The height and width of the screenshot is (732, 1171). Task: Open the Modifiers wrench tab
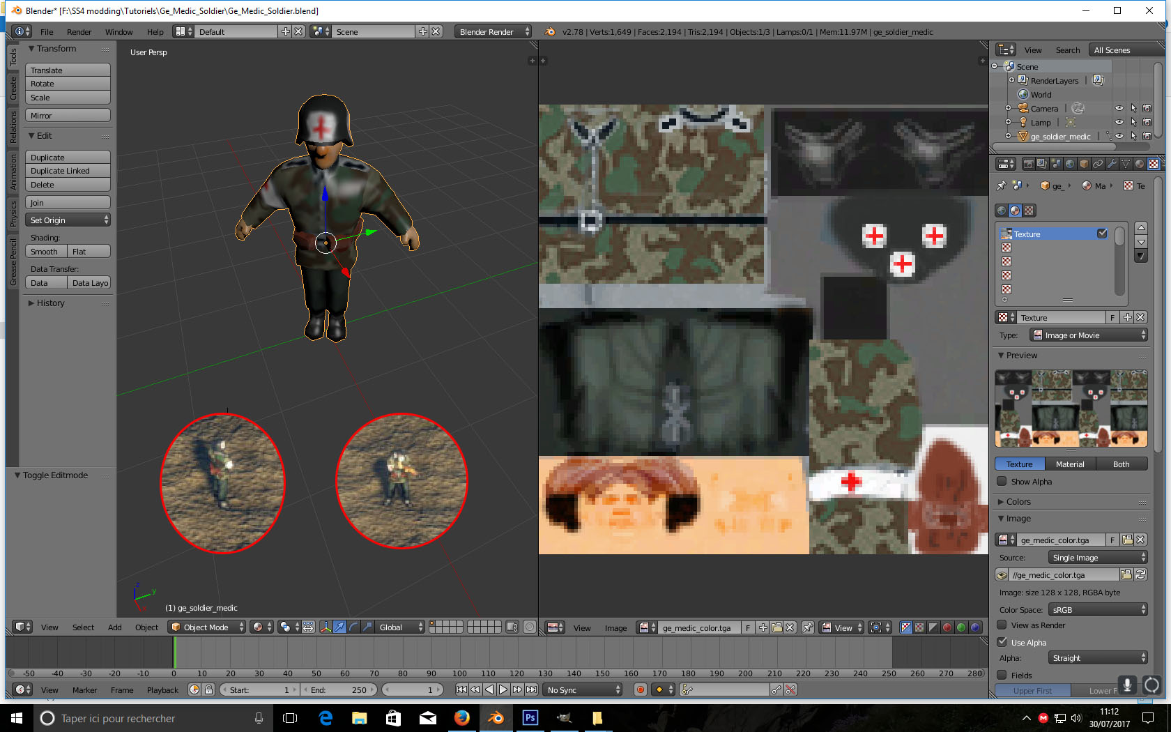1112,164
